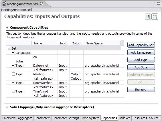Expand the Sofa Mappings section
Image resolution: width=162 pixels, height=122 pixels.
point(7,107)
